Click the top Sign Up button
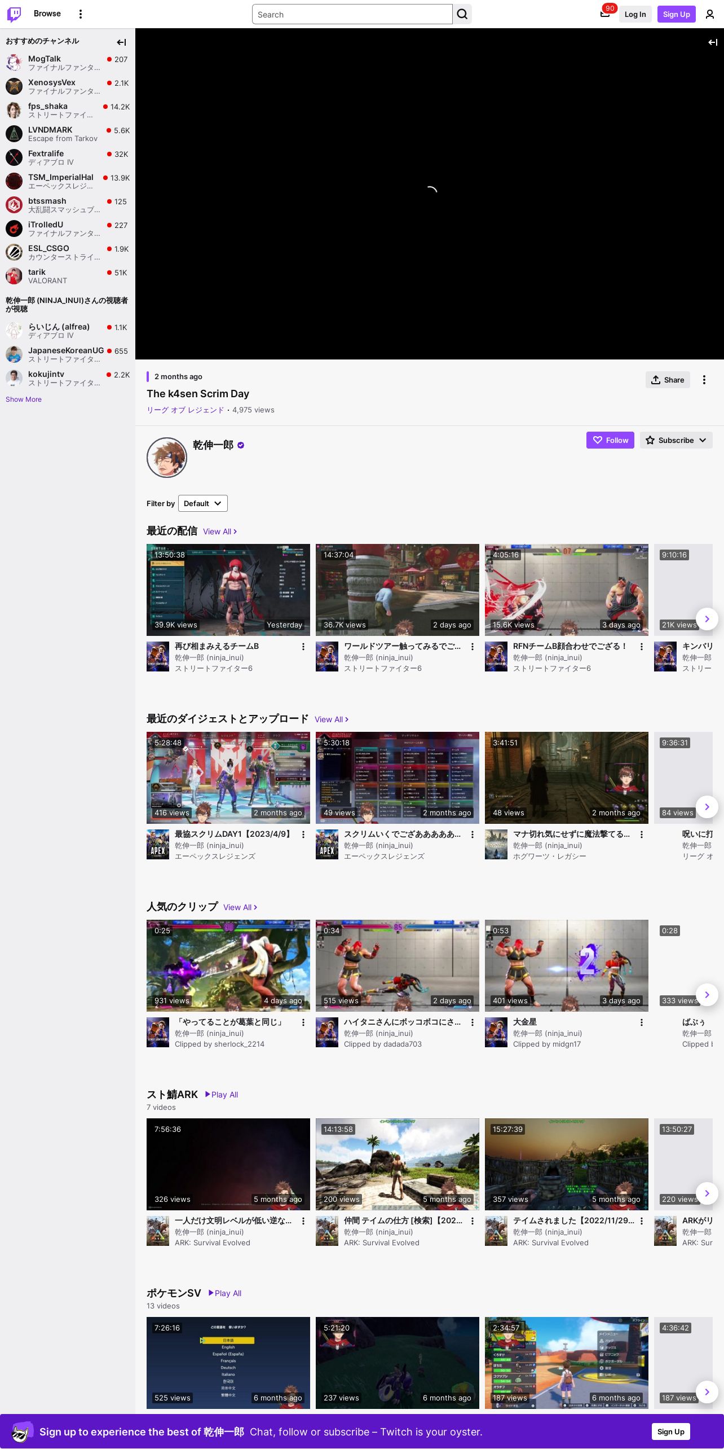The width and height of the screenshot is (724, 1449). (x=677, y=14)
